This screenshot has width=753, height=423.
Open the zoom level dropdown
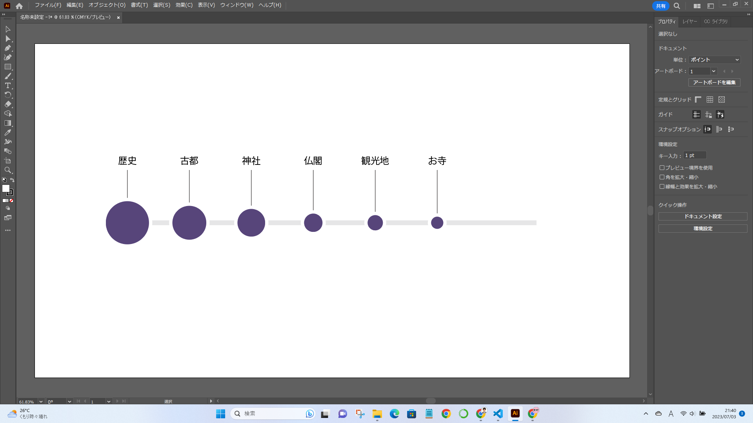(x=41, y=401)
